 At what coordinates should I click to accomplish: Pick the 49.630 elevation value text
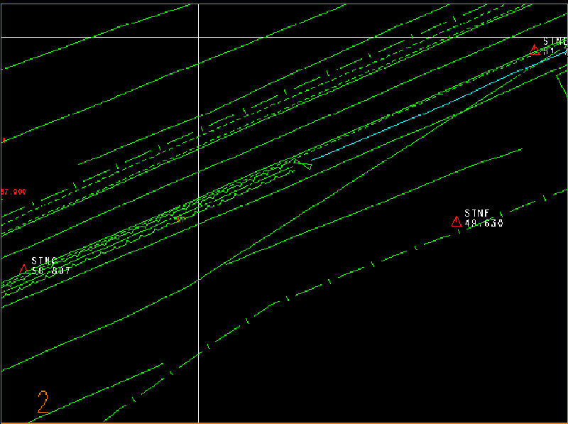point(484,223)
